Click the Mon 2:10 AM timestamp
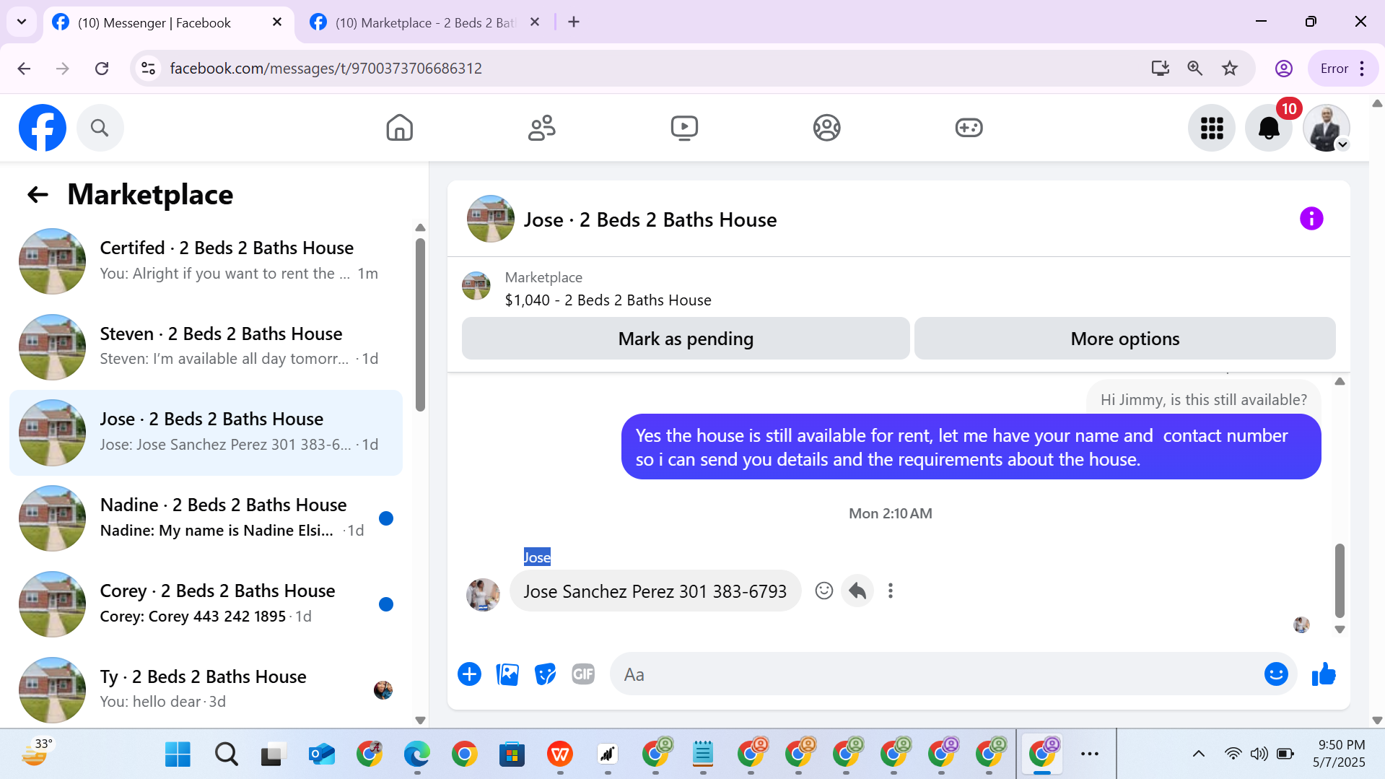The image size is (1385, 779). [x=890, y=513]
